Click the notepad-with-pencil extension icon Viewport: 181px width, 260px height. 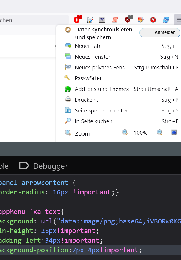click(x=90, y=20)
